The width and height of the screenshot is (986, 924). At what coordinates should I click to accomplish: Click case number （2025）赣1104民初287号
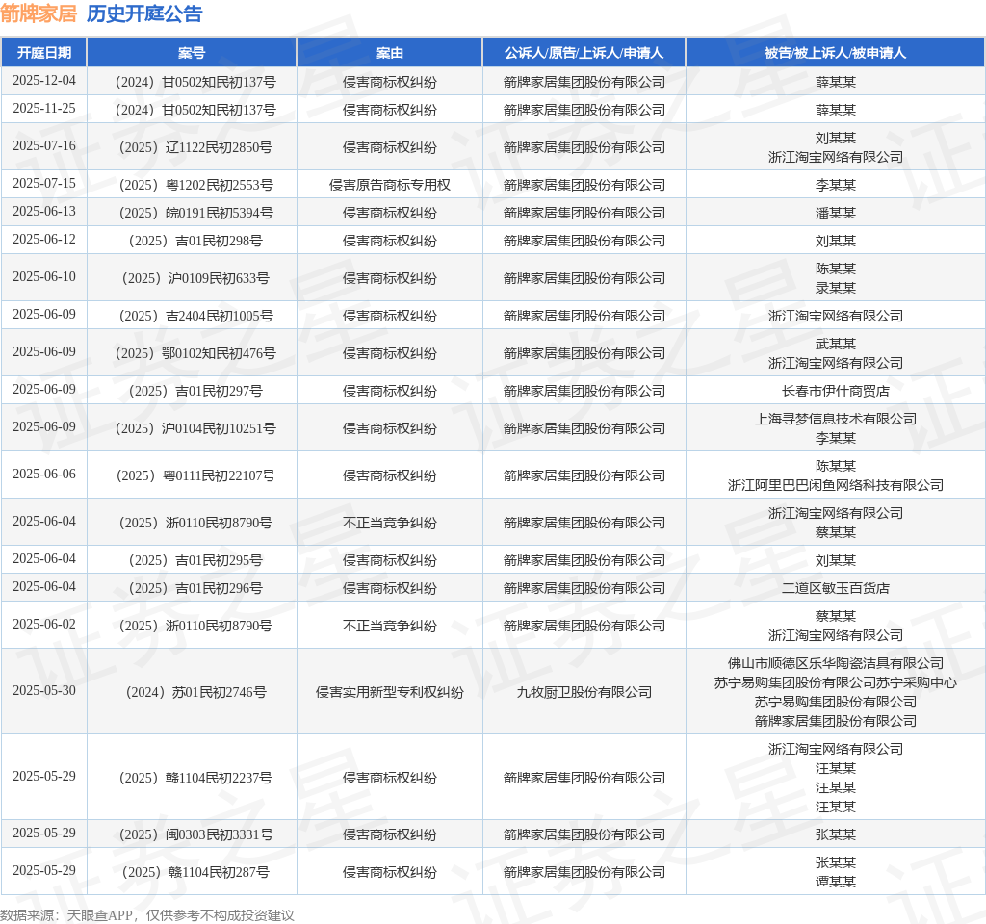coord(195,872)
